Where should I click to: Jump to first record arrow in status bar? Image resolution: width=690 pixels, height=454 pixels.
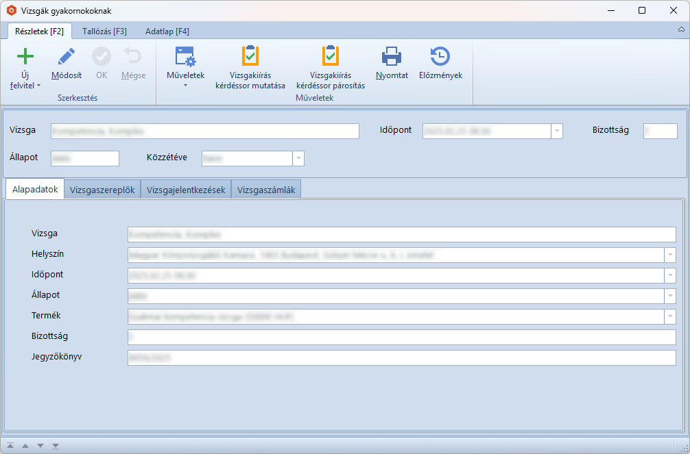(x=10, y=446)
